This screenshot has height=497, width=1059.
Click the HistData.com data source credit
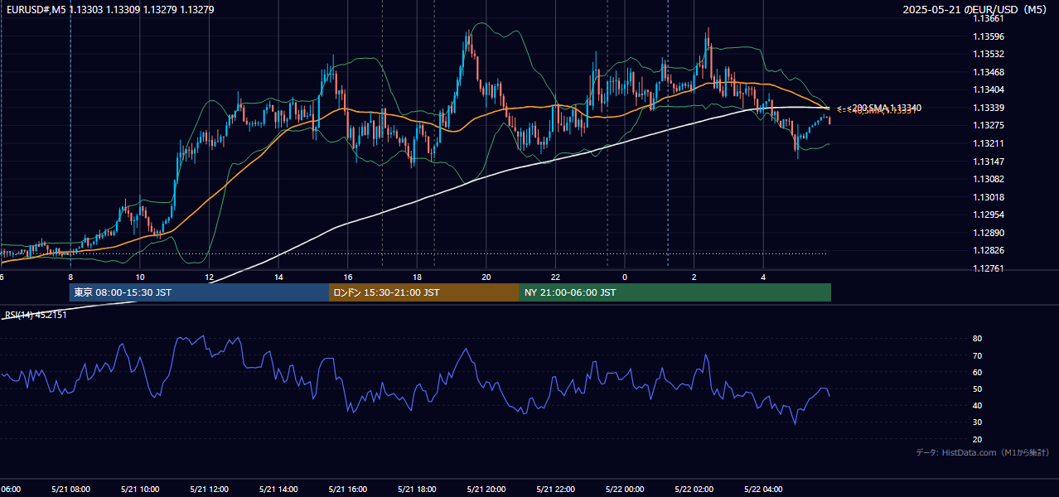(x=983, y=452)
